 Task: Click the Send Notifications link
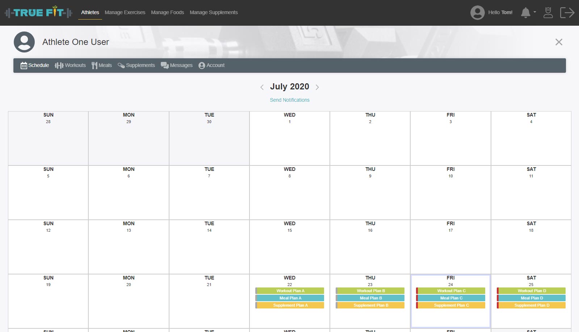(x=289, y=100)
